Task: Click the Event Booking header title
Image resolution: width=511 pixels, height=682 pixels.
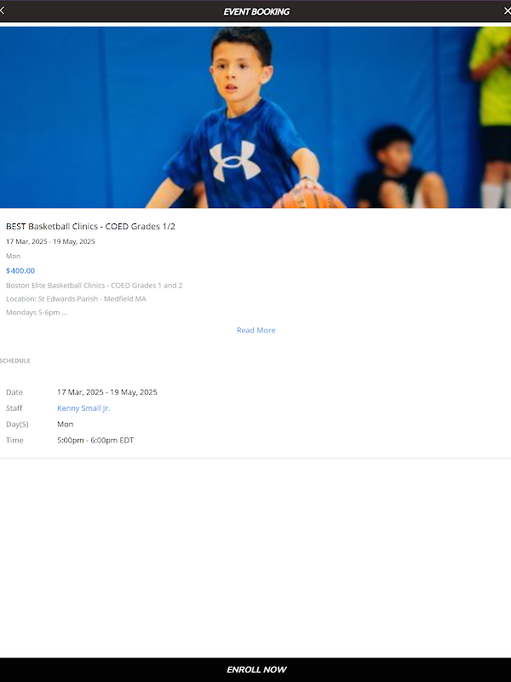Action: point(256,12)
